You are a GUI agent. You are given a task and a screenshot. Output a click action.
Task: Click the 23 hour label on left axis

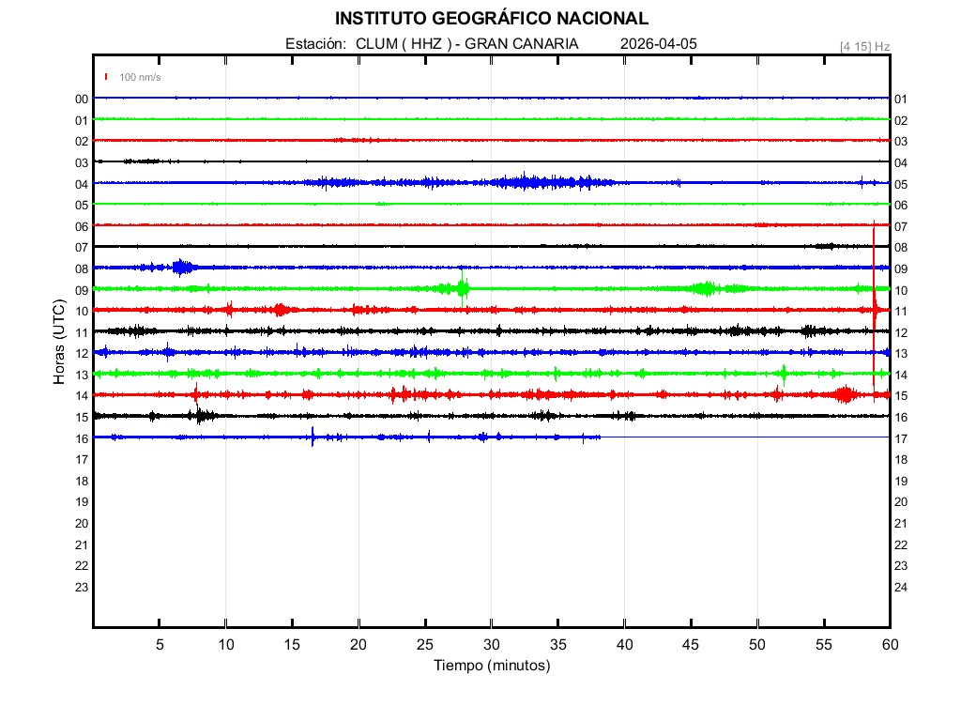point(82,588)
